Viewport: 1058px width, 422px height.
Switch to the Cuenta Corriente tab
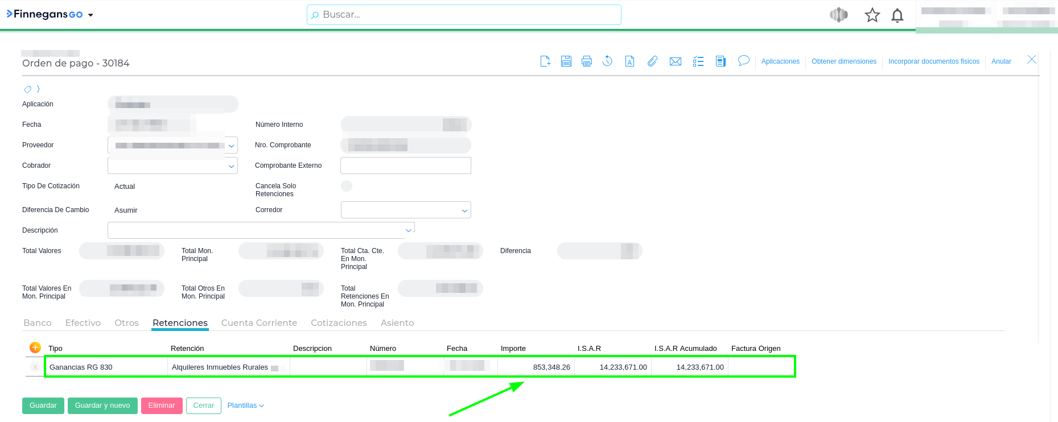tap(259, 323)
